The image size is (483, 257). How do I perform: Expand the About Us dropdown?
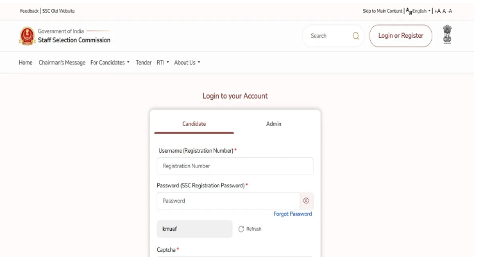click(187, 63)
